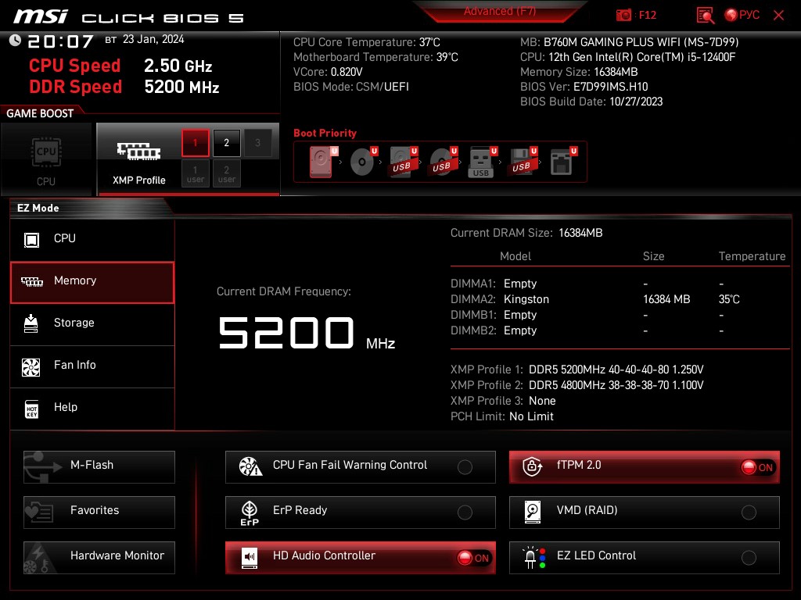Select the USB floppy boot device icon

point(522,162)
